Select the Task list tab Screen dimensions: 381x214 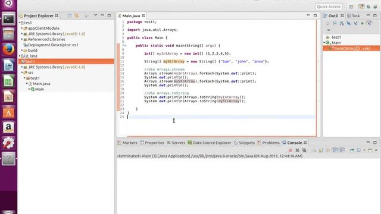tap(354, 16)
